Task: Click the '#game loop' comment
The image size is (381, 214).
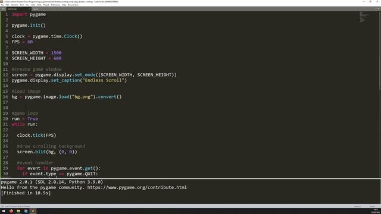Action: (25, 114)
